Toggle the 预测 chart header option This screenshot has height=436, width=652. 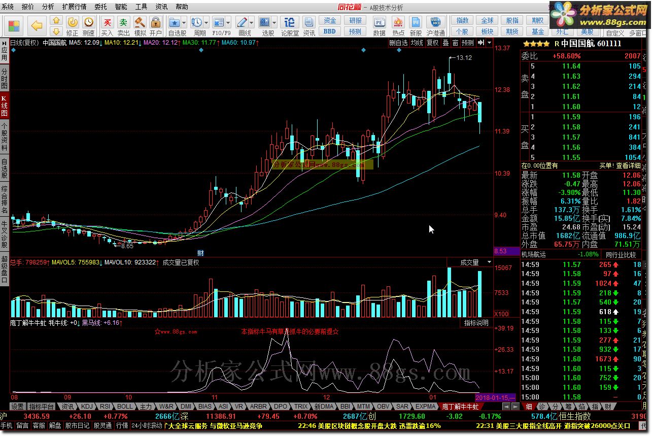click(467, 43)
